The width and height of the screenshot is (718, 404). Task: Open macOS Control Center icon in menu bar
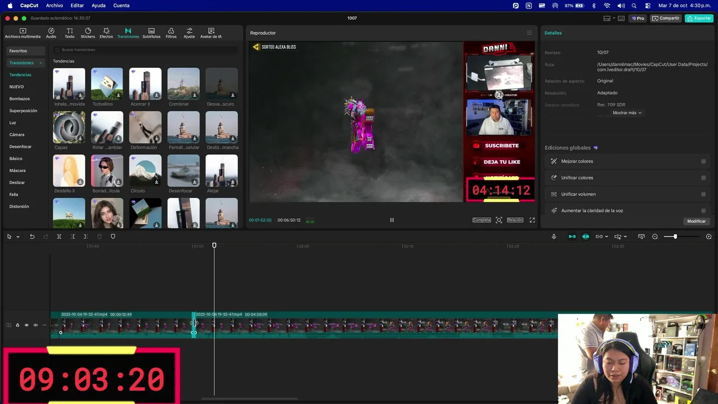pos(648,6)
